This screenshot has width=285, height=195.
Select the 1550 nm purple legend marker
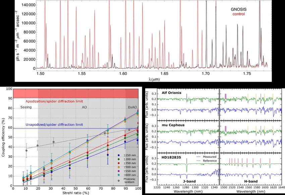click(x=119, y=171)
